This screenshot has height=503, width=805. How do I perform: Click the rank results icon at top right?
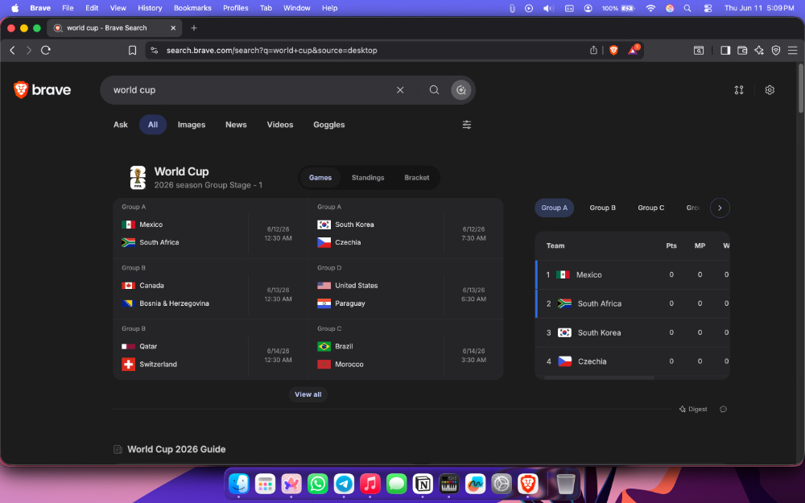739,90
